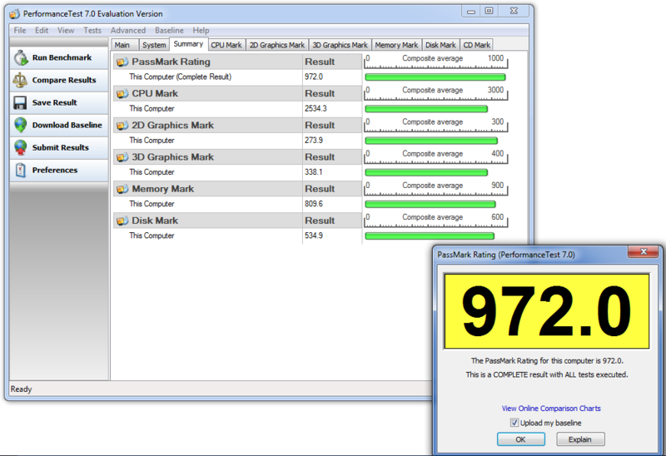666x456 pixels.
Task: Click the icon beside Memory Mark heading
Action: tap(122, 190)
